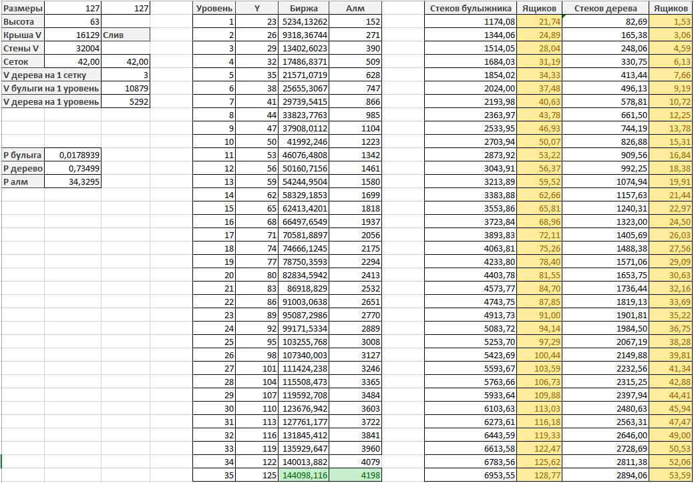Select the Биржа value 41992,246
The width and height of the screenshot is (694, 483).
(x=304, y=141)
